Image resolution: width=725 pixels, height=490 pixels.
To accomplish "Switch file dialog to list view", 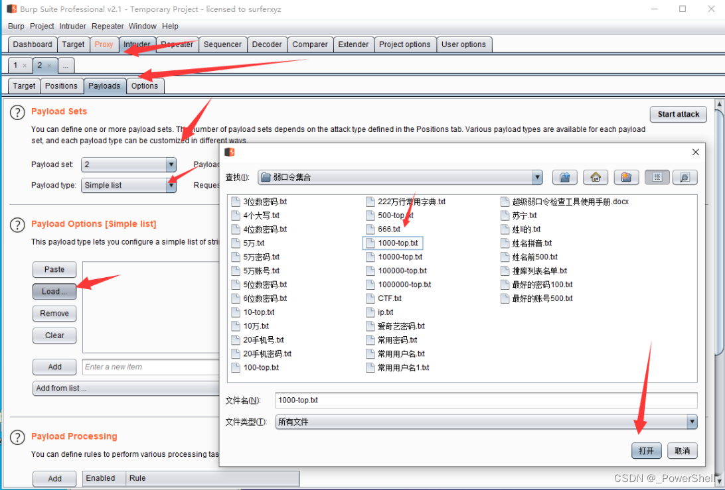I will click(657, 177).
